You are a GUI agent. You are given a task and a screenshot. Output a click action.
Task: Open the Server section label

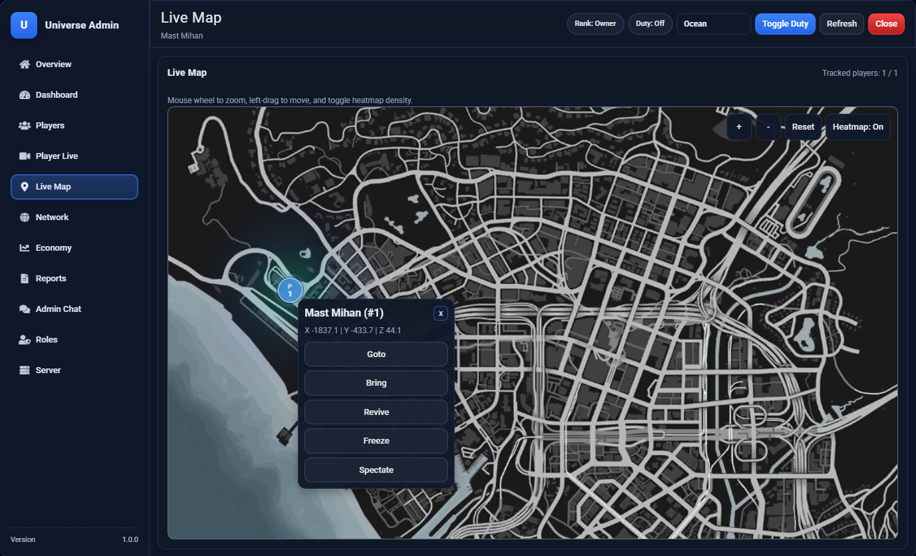48,370
